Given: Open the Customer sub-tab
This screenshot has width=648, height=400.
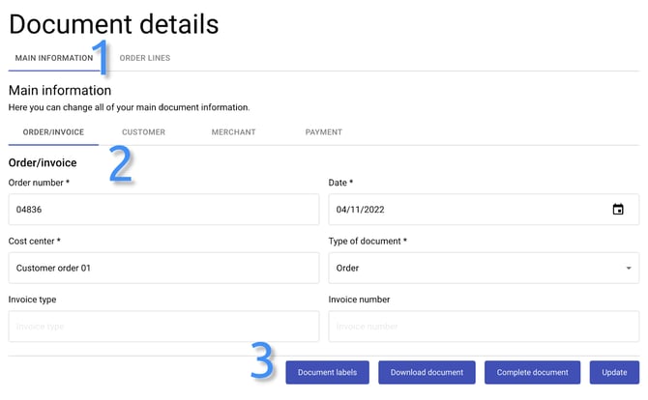Looking at the screenshot, I should [143, 132].
